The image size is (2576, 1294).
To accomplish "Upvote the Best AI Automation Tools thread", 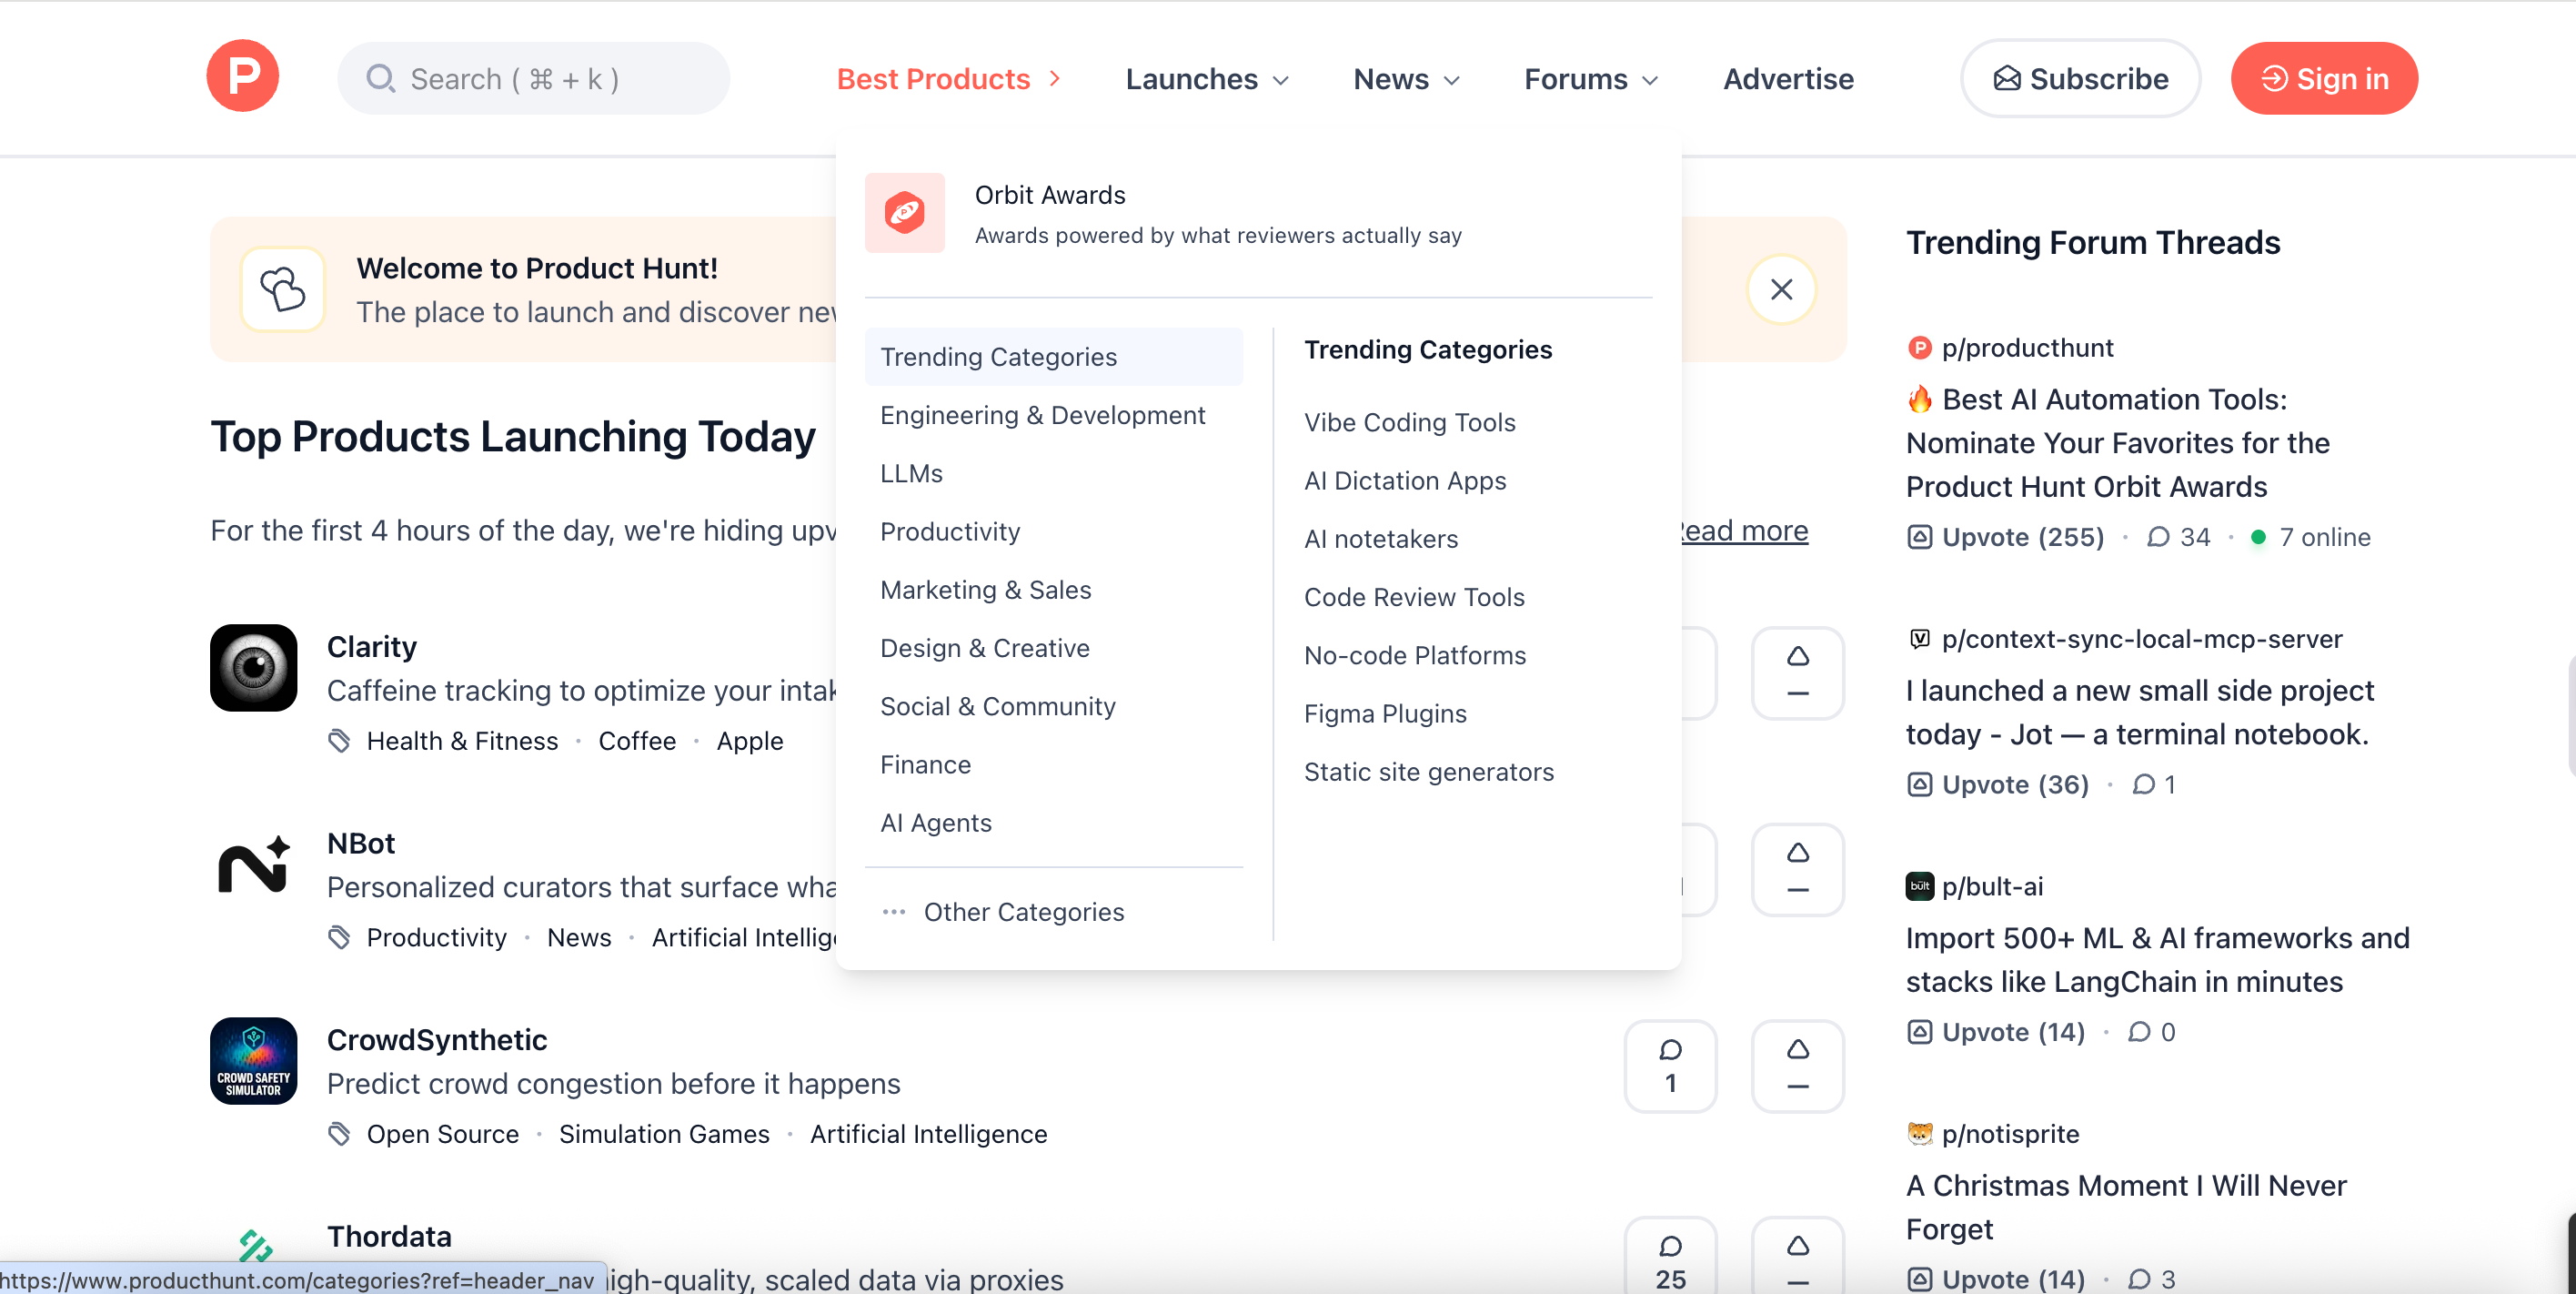I will click(x=2005, y=538).
